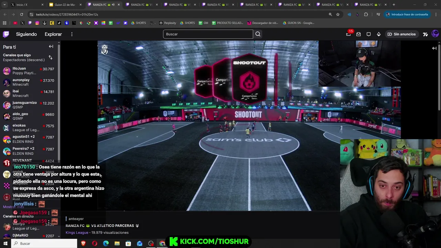Screen dimensions: 441x248
Task: Open the apps grid icon in bookmarks bar
Action: tap(4, 23)
